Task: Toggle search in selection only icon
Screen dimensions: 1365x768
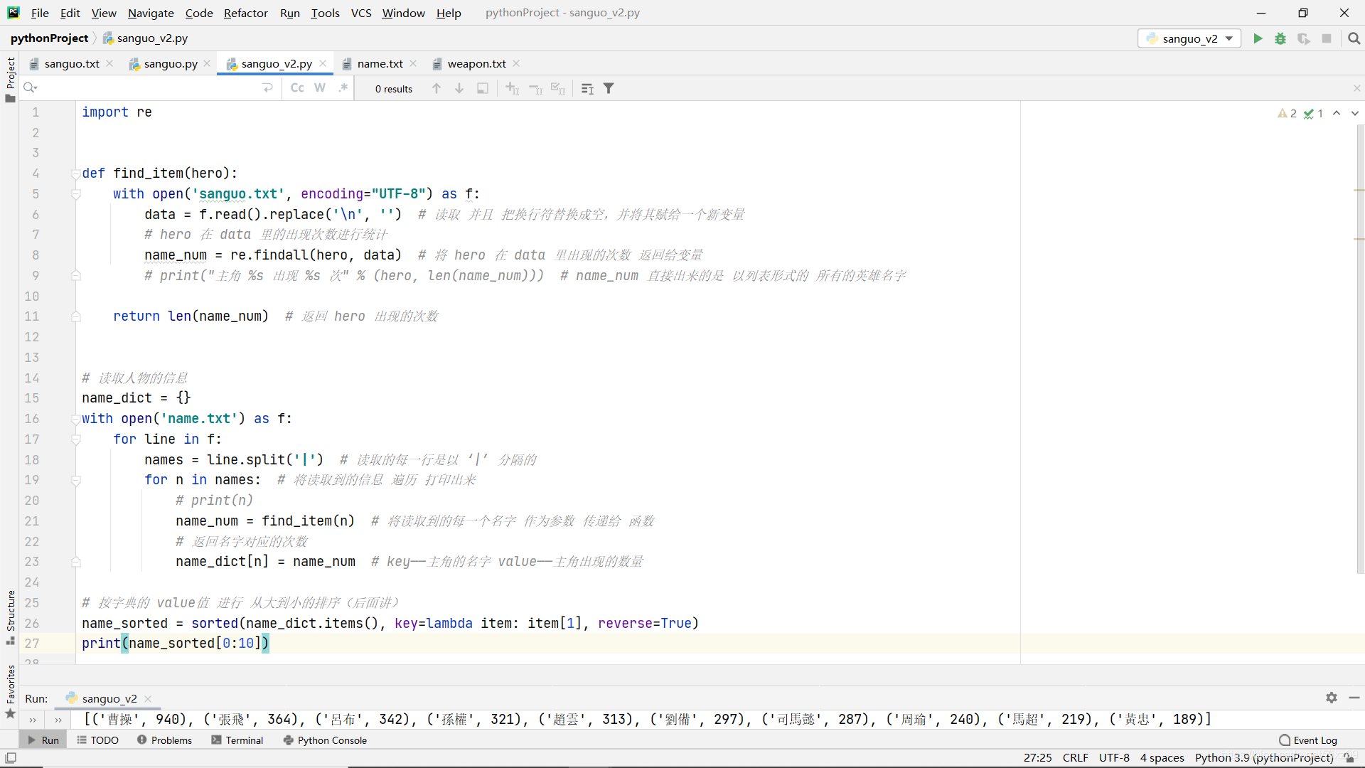Action: [x=483, y=88]
